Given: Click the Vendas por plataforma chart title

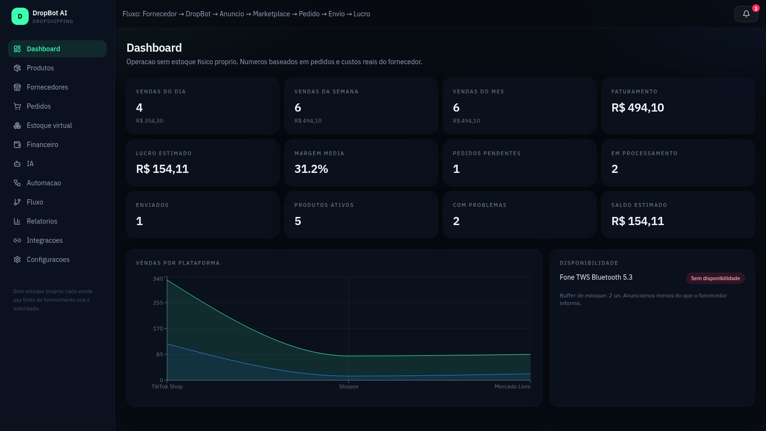Looking at the screenshot, I should click(x=178, y=263).
